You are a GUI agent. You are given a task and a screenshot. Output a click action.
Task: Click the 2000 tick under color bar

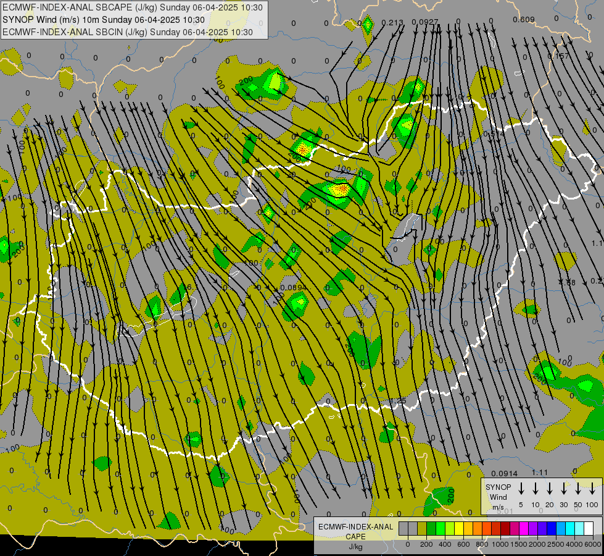coord(537,544)
